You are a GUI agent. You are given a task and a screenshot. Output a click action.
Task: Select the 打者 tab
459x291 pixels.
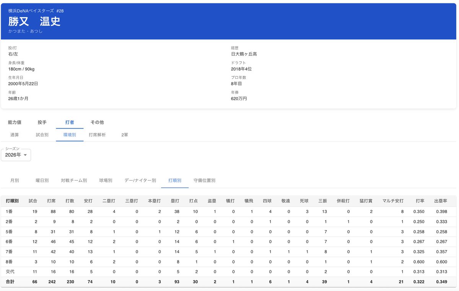click(x=70, y=122)
